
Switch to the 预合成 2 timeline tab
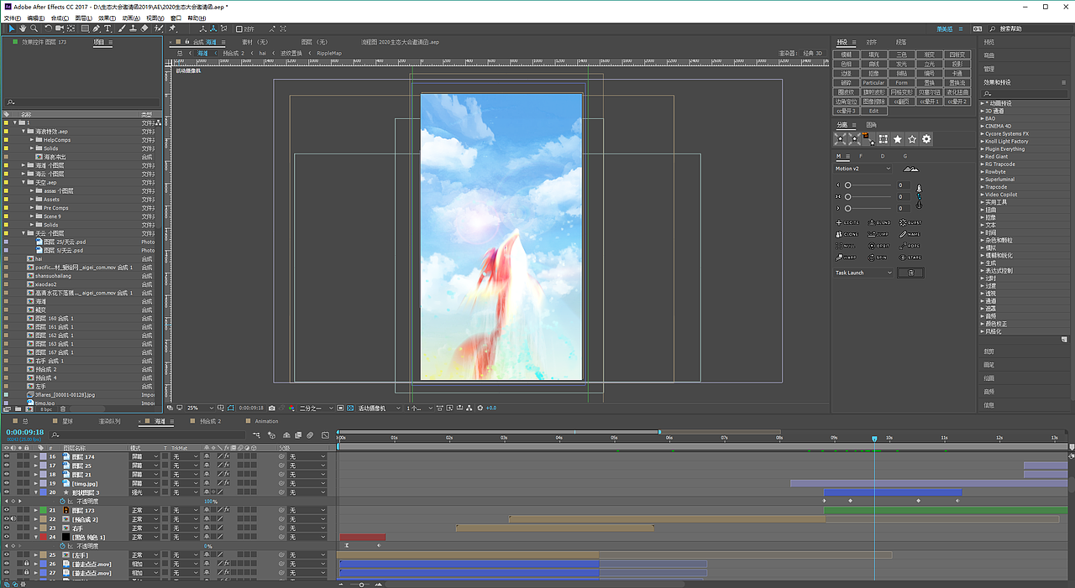(x=211, y=421)
